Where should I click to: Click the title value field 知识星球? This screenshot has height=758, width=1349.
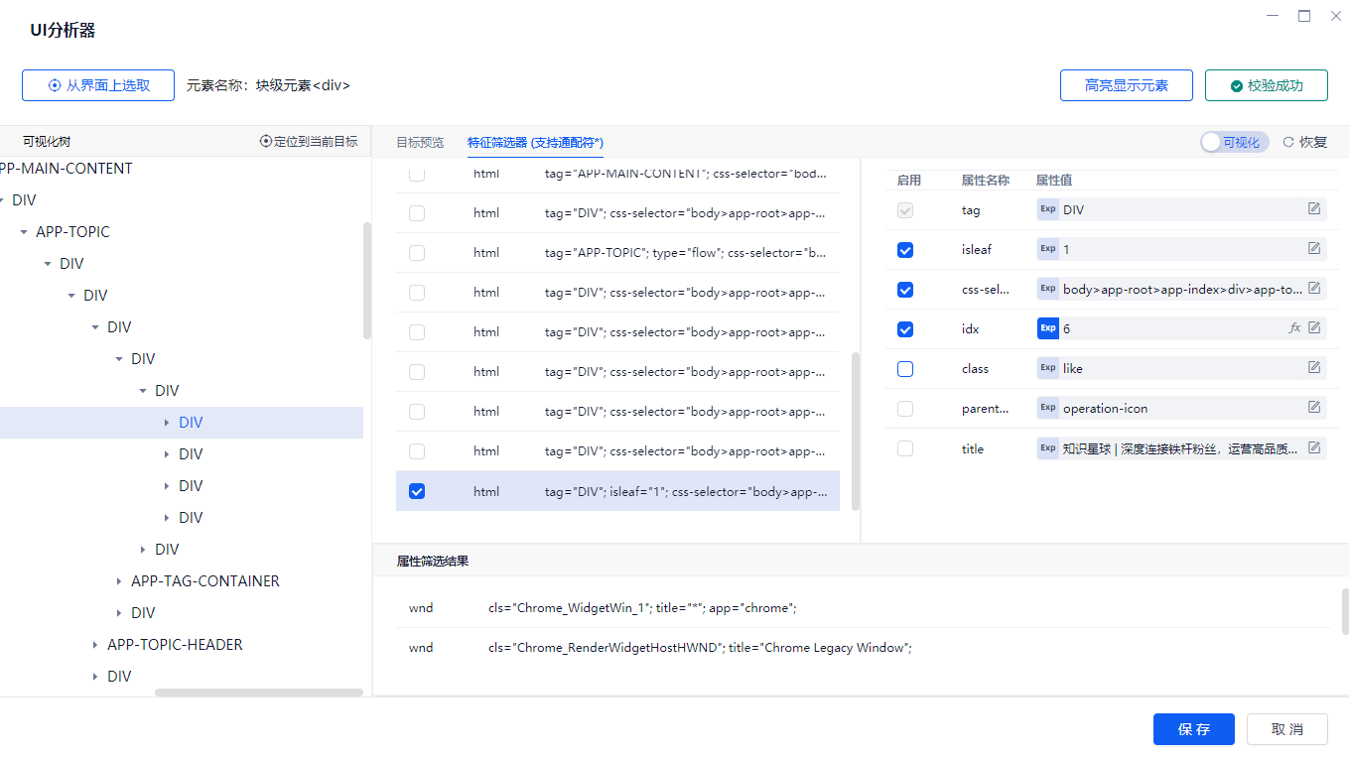click(x=1182, y=448)
